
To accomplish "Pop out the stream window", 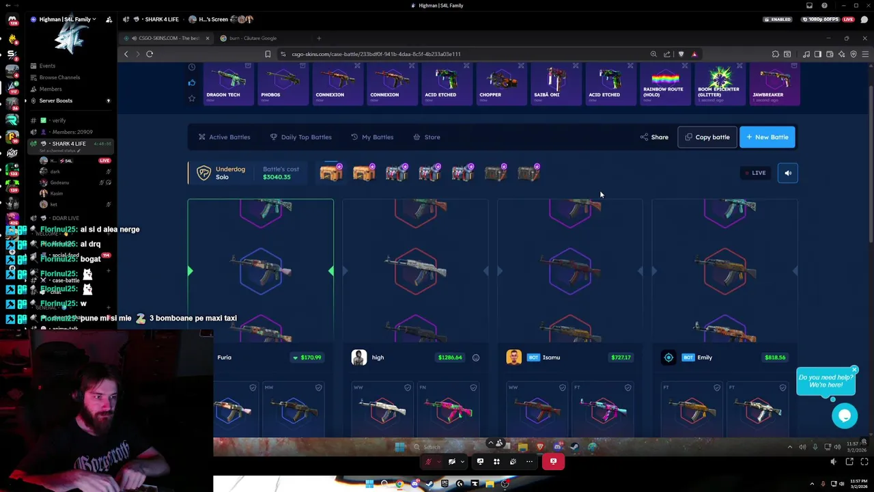I will (x=849, y=462).
